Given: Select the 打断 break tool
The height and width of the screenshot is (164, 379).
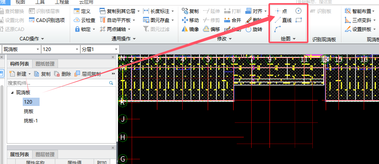Looking at the screenshot, I should (232, 11).
